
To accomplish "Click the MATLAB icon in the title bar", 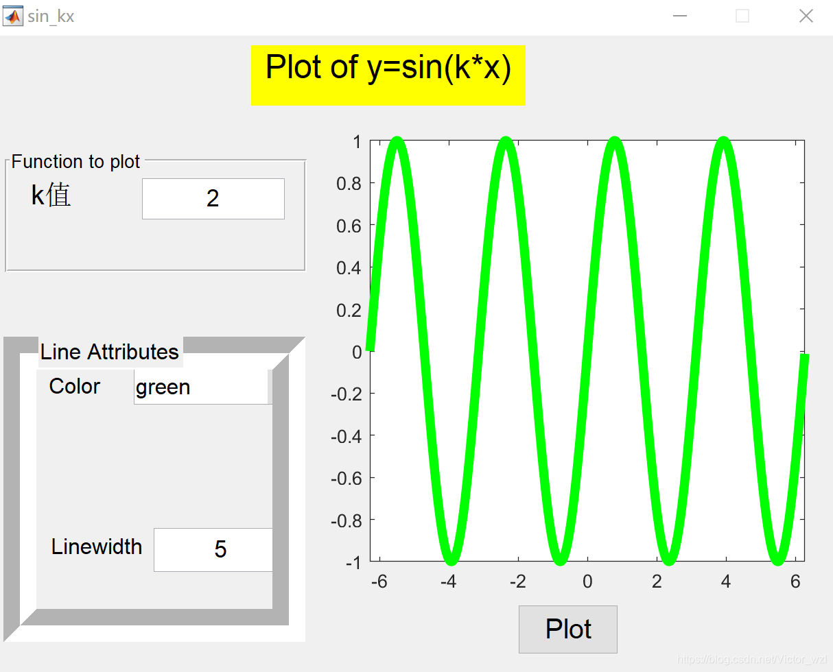I will click(x=13, y=16).
